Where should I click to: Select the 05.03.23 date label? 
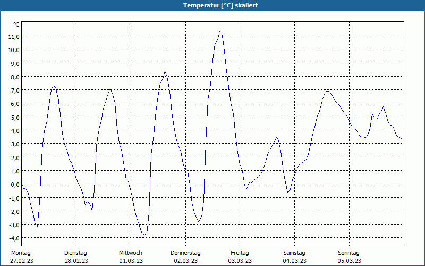[x=349, y=261]
